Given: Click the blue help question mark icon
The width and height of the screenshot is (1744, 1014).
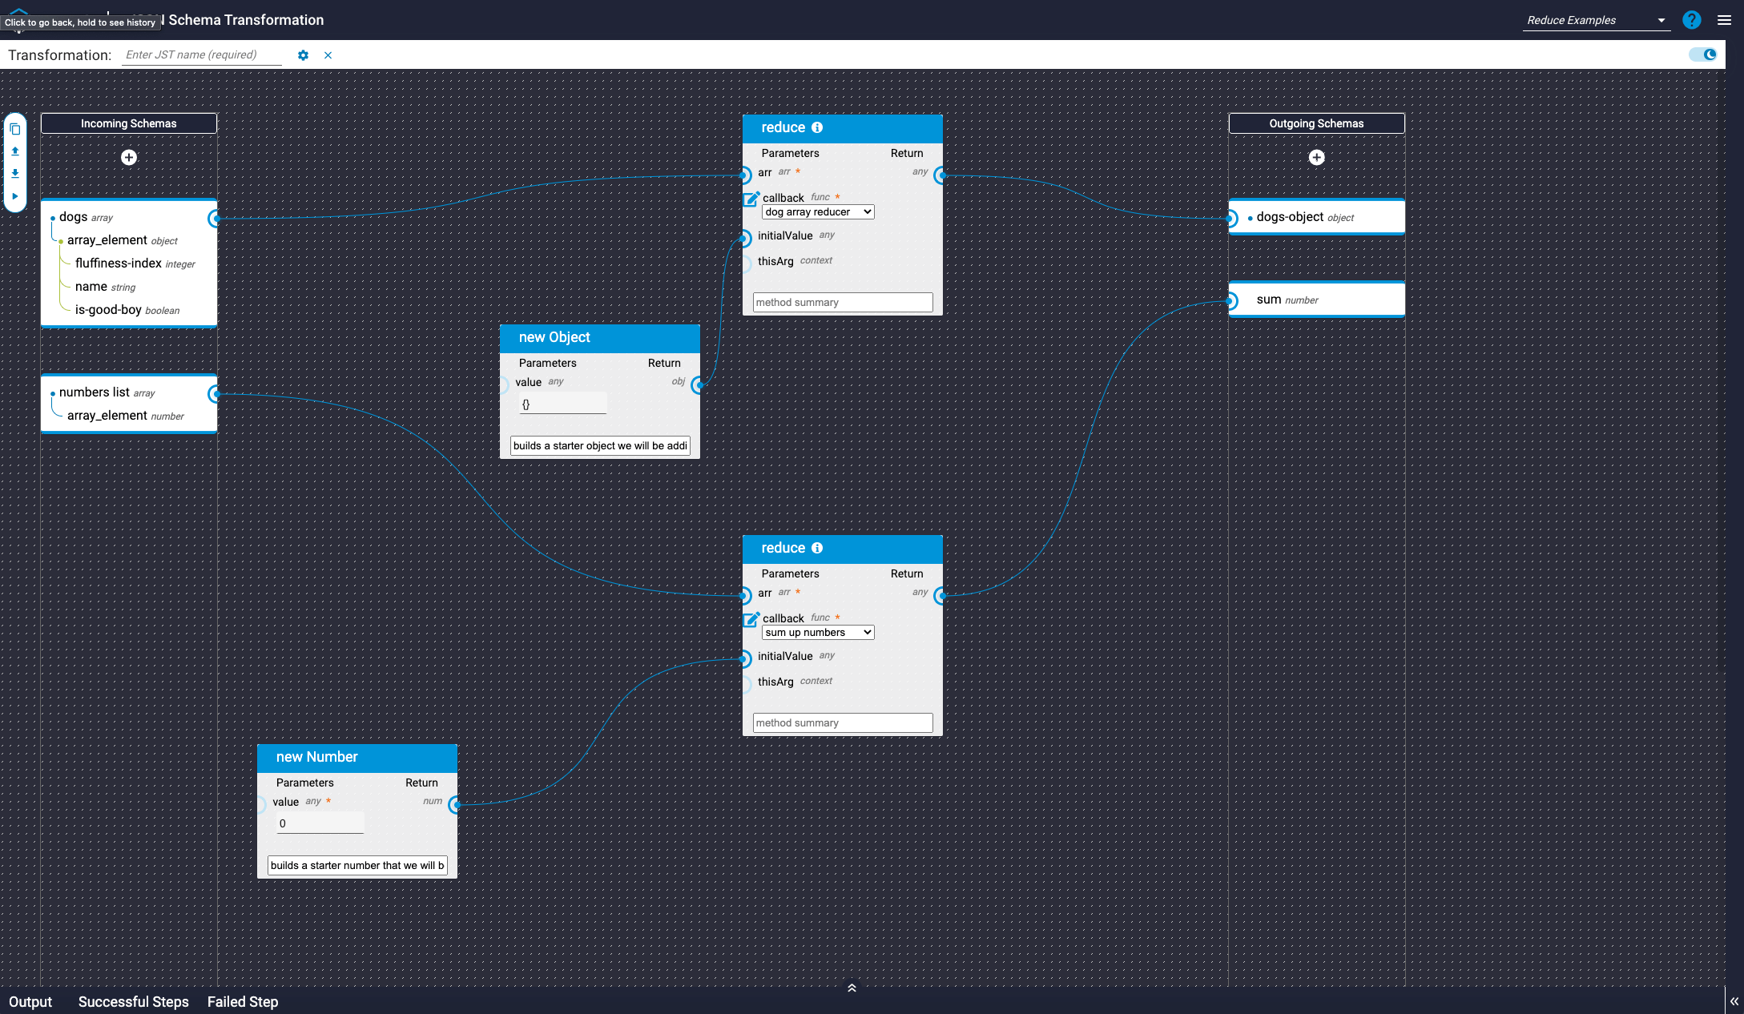Looking at the screenshot, I should [x=1691, y=20].
